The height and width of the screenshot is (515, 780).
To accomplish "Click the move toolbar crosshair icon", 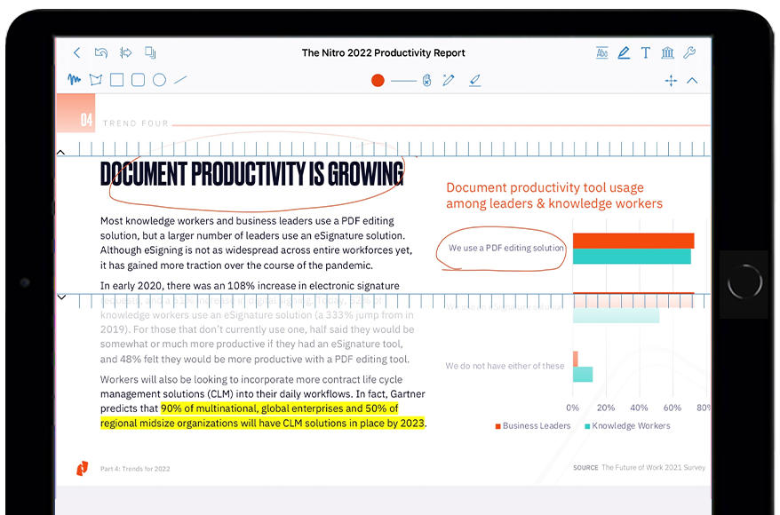I will point(671,81).
